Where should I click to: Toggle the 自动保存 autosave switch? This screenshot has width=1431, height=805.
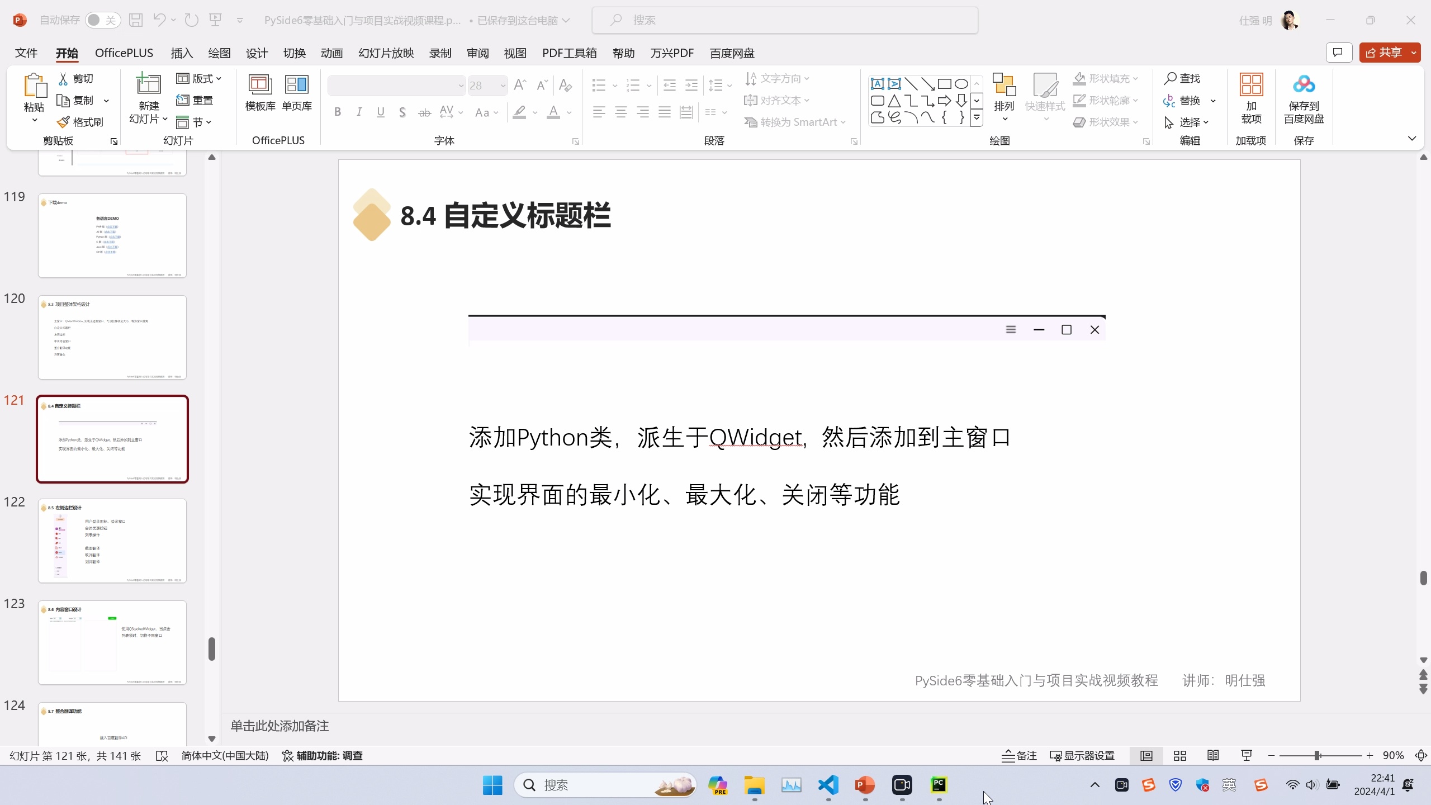(x=103, y=20)
